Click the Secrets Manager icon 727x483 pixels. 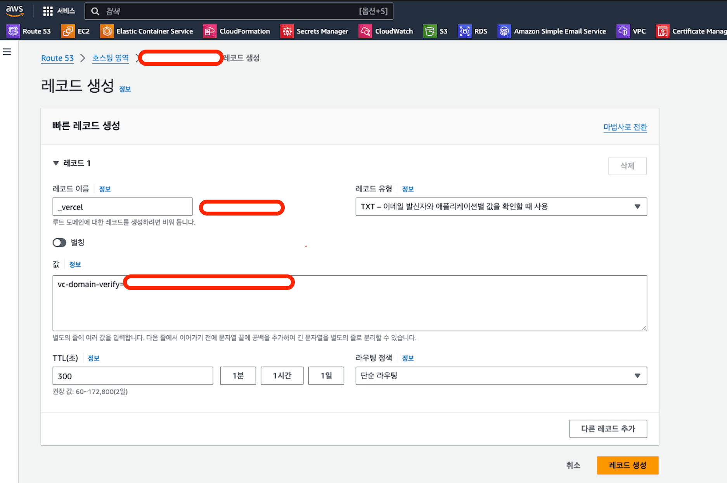pos(287,31)
